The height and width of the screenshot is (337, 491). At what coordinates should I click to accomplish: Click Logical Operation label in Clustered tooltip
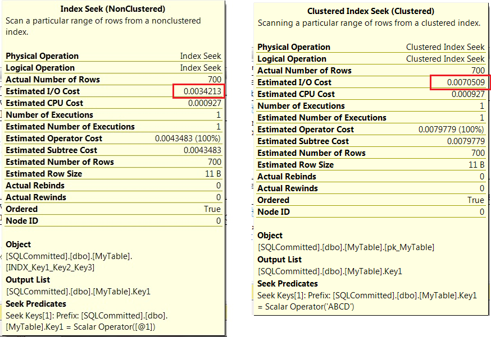pos(292,59)
